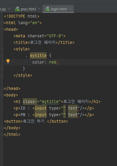Screen dimensions: 117x166
Task: Click the login.html file type icon
Action: click(47, 9)
